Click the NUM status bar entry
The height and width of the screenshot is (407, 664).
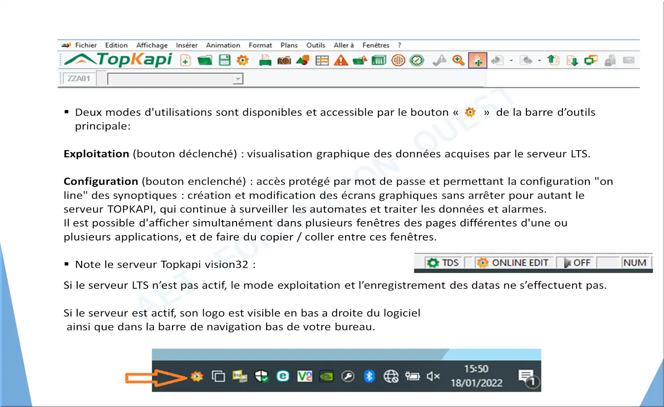point(635,263)
